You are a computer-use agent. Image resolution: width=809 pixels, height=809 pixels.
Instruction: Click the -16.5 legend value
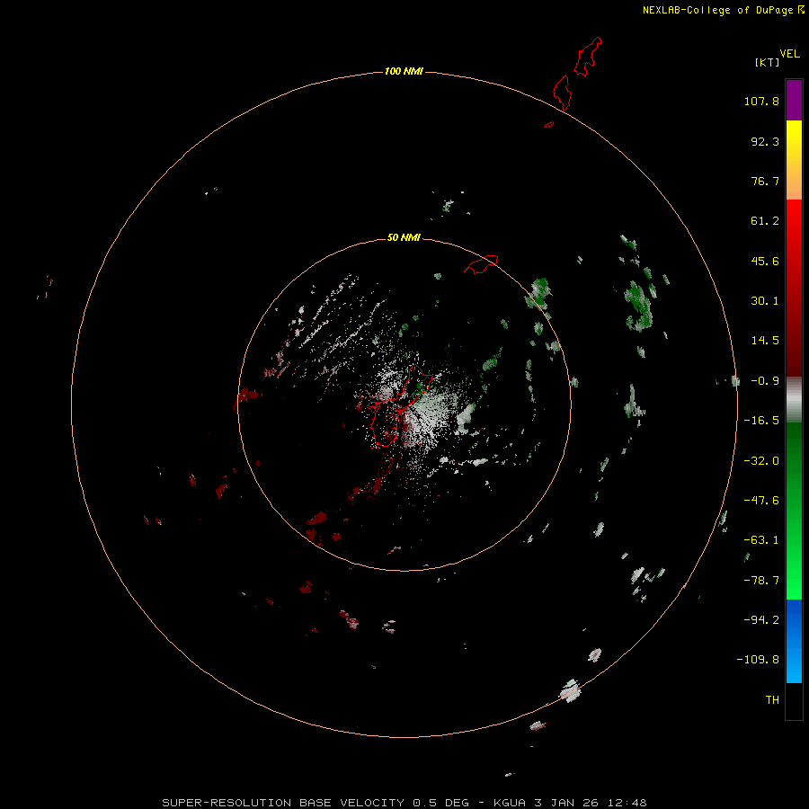coord(761,421)
